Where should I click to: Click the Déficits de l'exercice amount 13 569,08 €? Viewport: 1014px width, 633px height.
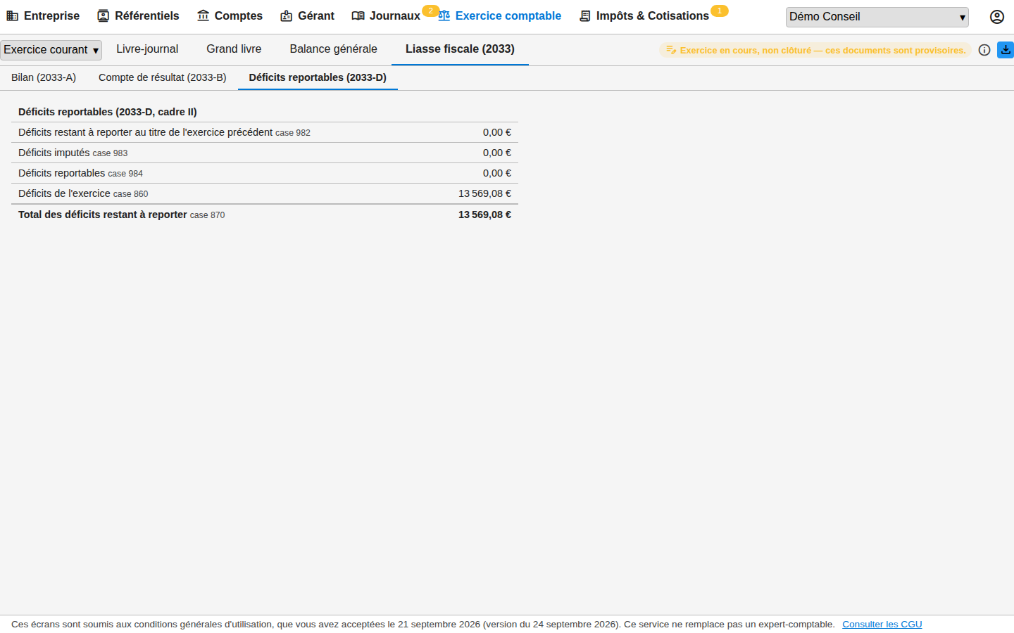click(x=484, y=193)
